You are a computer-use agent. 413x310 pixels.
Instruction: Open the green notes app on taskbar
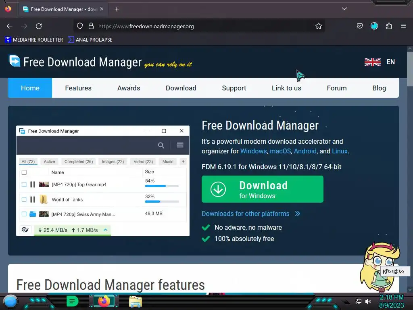[73, 301]
